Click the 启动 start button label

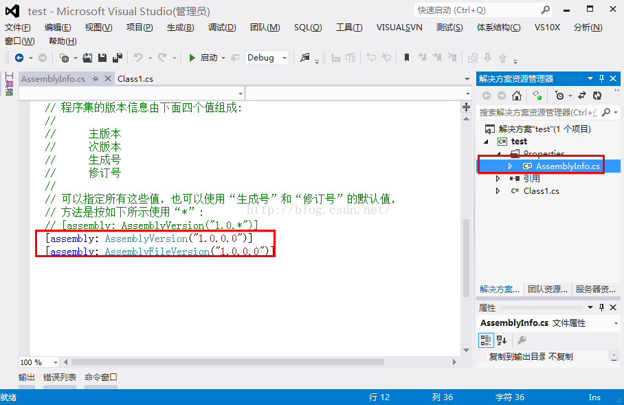209,58
